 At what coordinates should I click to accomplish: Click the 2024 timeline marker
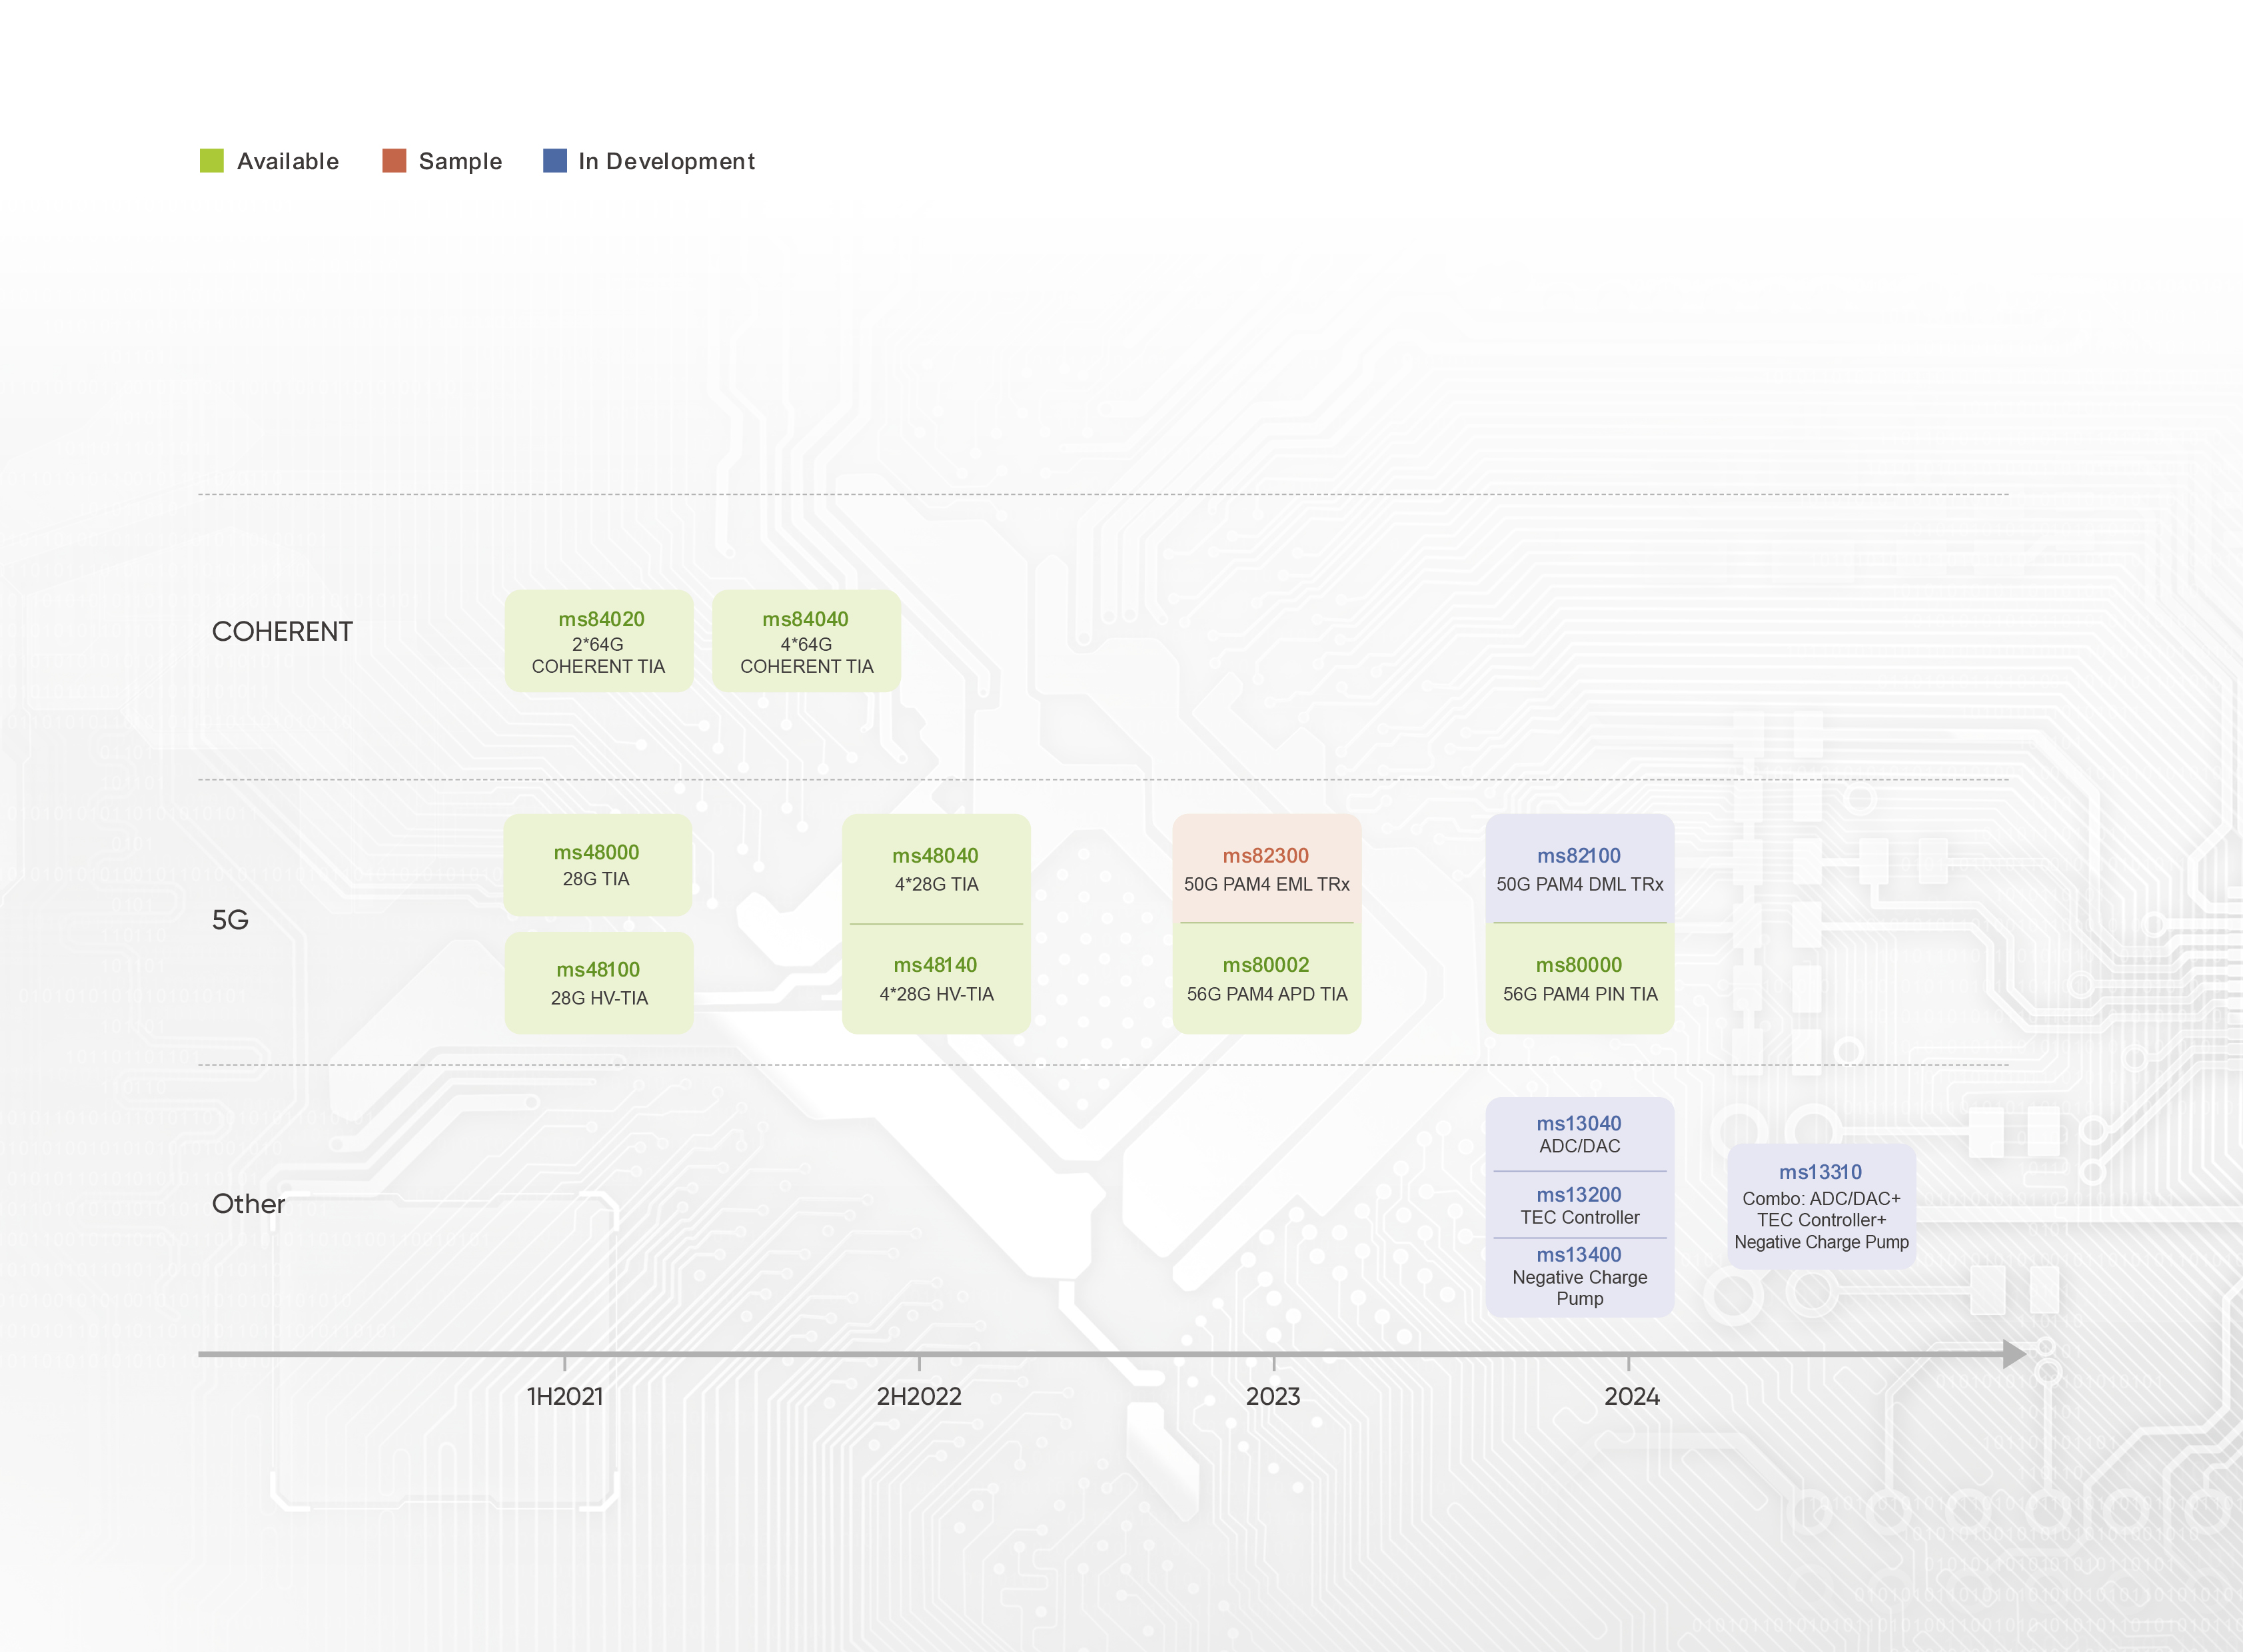[1632, 1396]
